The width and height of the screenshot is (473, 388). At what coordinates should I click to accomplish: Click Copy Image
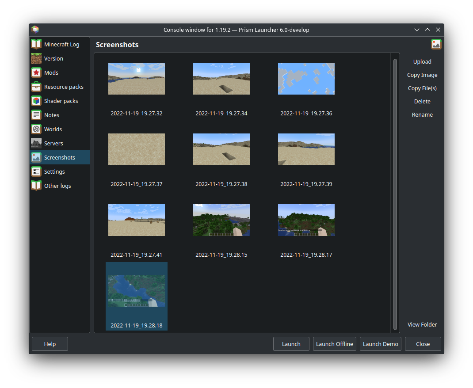pos(422,75)
